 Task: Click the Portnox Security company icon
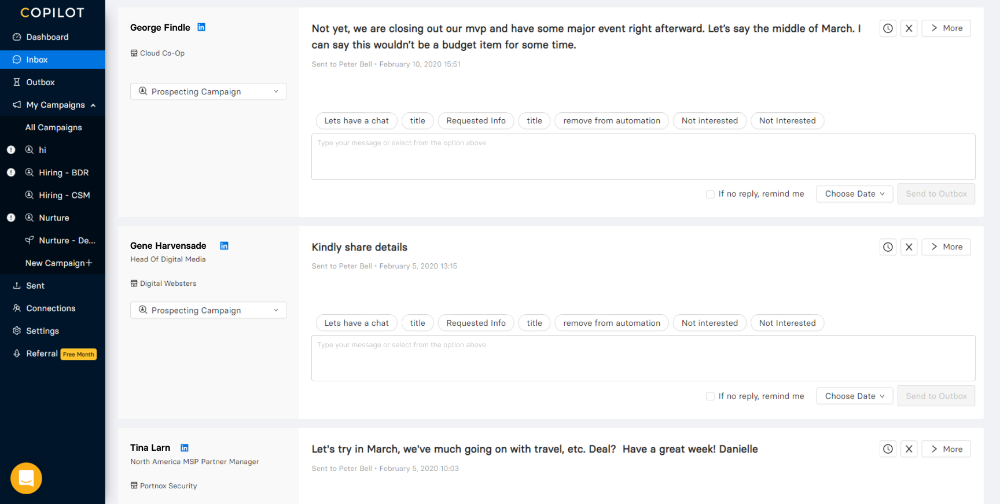tap(134, 485)
